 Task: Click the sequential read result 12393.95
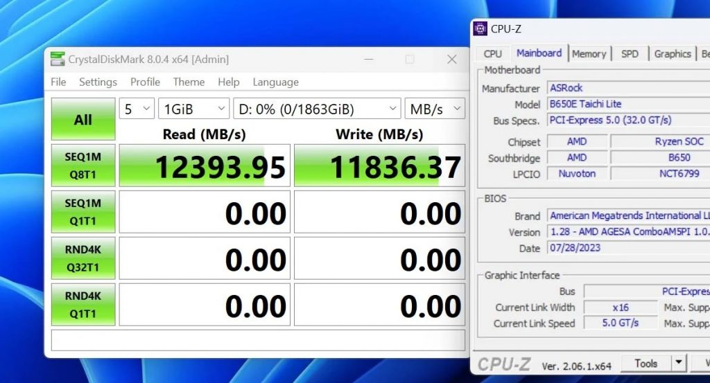[205, 166]
